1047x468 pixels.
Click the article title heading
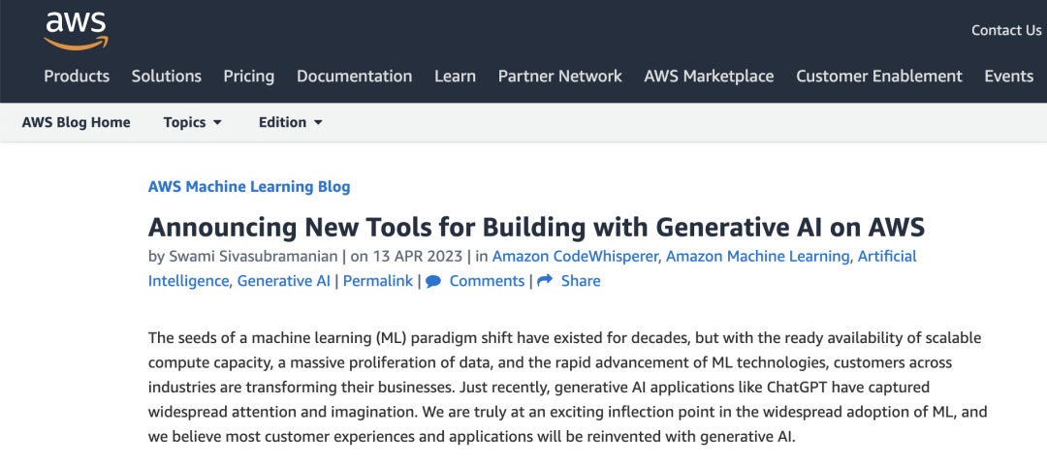coord(536,227)
